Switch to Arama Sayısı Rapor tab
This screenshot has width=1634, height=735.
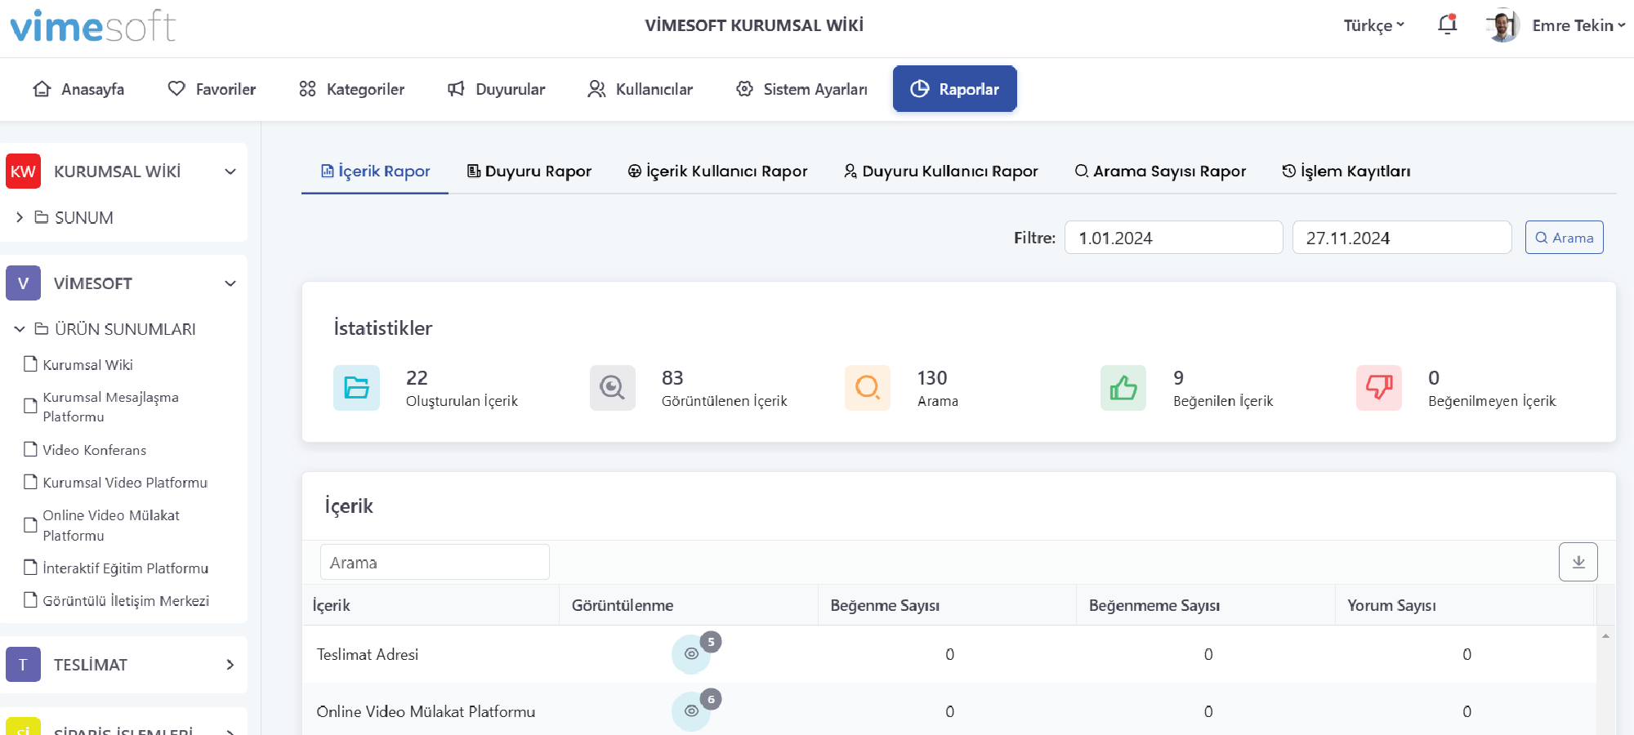coord(1160,171)
